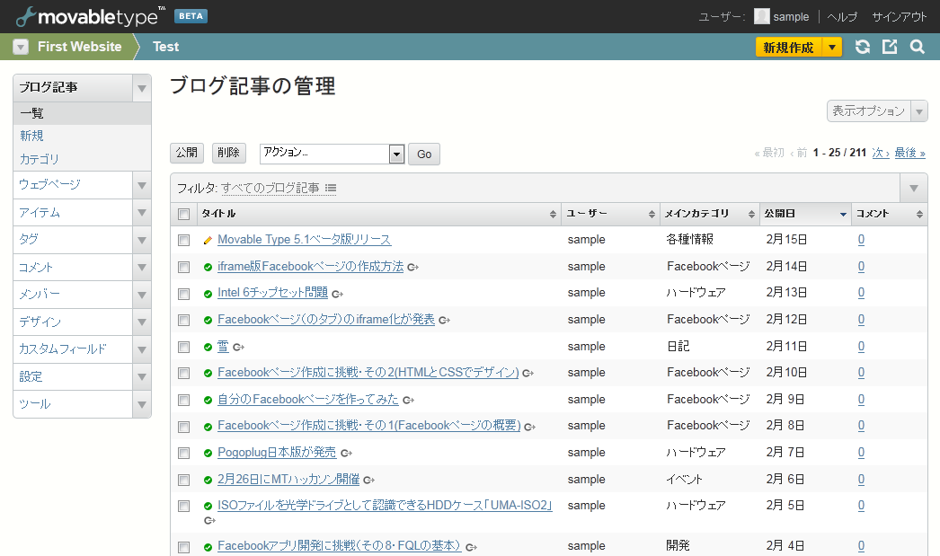Click view-entry icon next to Facebookアプリ開発に挑戦 entry
The height and width of the screenshot is (556, 940).
click(x=471, y=547)
